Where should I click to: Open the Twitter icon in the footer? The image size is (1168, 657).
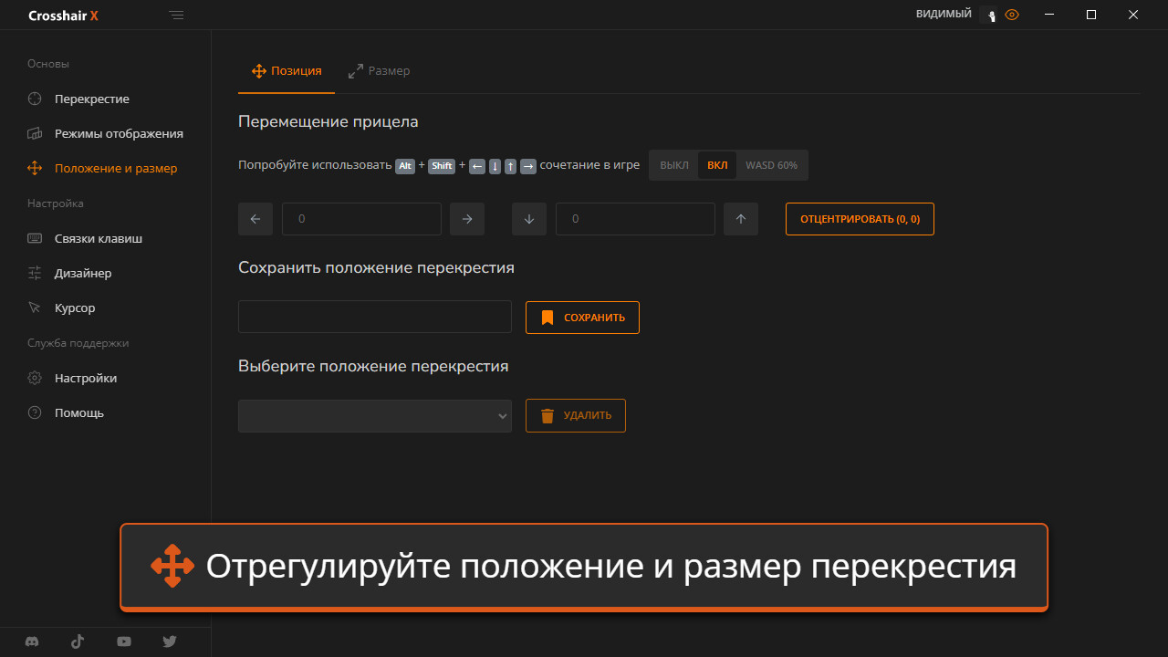click(x=169, y=641)
